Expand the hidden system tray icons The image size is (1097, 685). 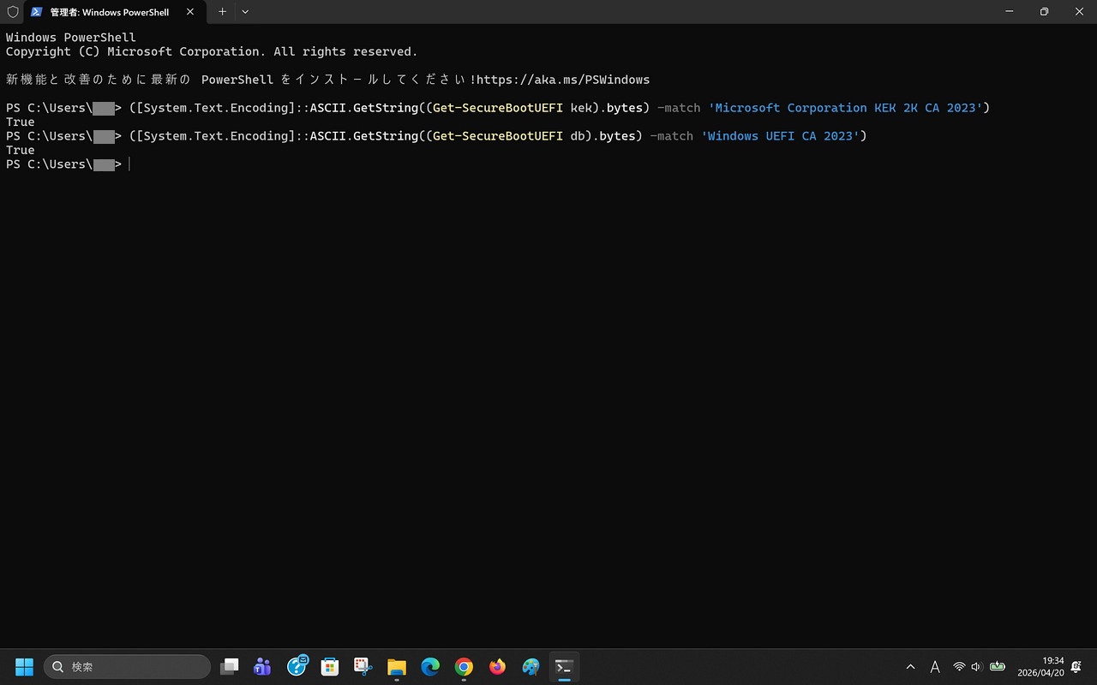click(910, 666)
